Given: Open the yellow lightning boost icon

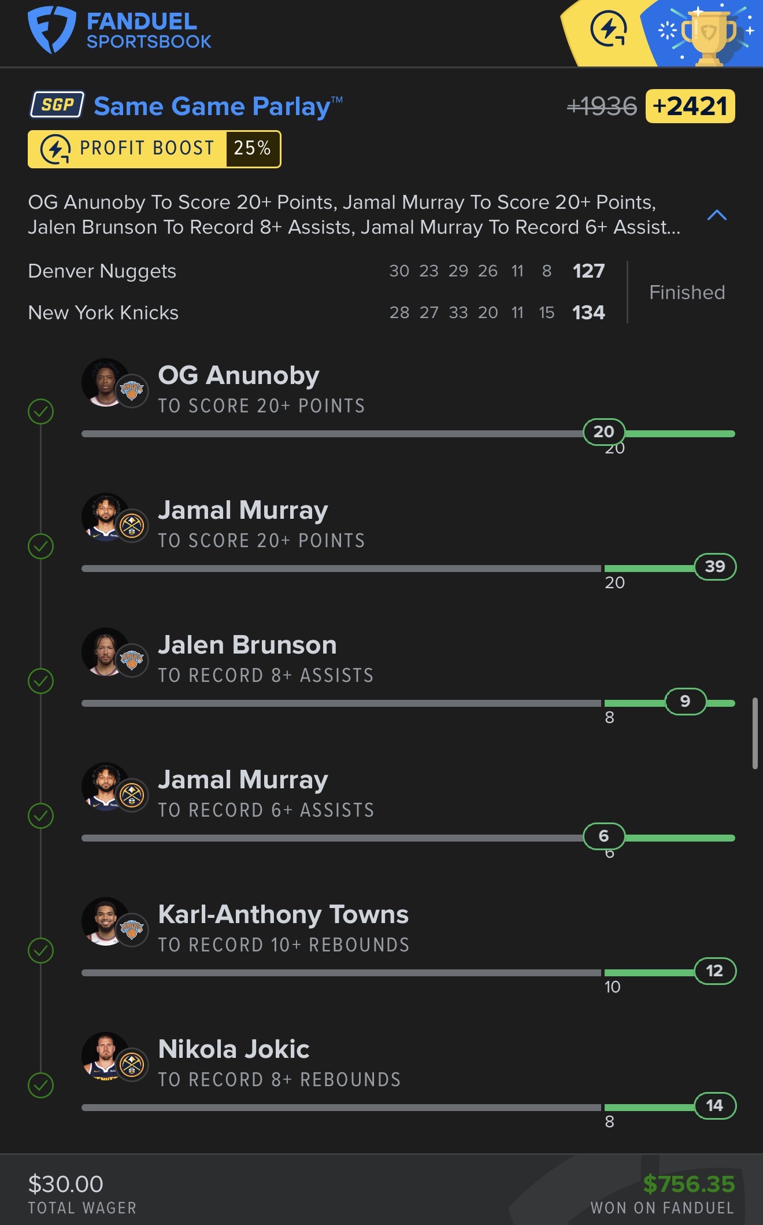Looking at the screenshot, I should (x=608, y=29).
